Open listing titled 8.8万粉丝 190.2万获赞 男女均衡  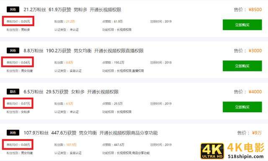[84, 50]
